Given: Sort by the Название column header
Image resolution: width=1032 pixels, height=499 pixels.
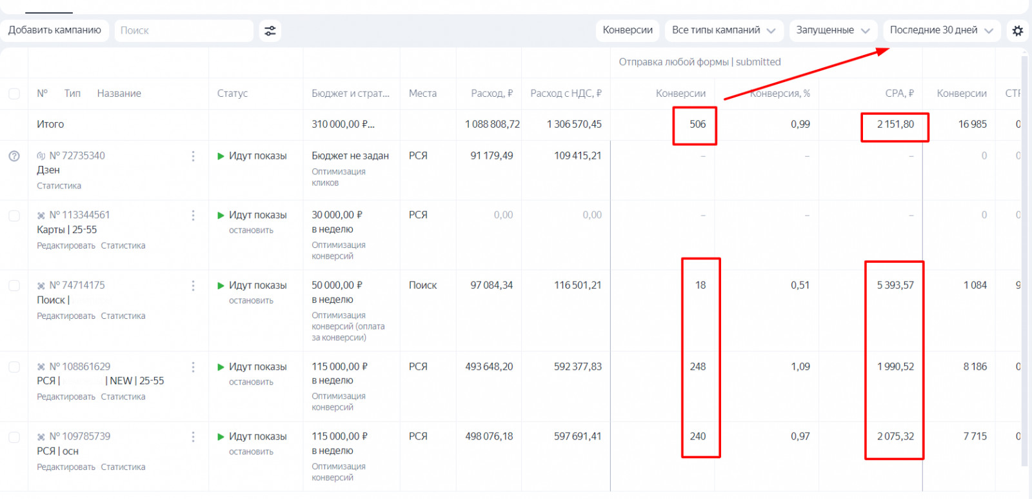Looking at the screenshot, I should (x=119, y=94).
